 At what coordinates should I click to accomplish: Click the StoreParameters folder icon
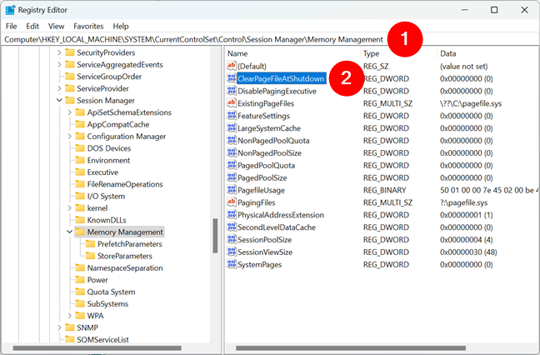tap(91, 256)
